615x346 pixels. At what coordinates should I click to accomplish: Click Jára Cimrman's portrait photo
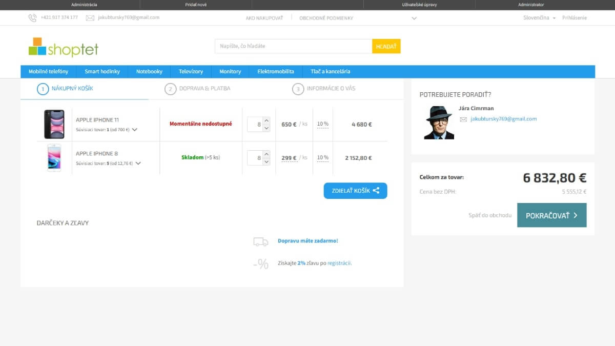[439, 123]
